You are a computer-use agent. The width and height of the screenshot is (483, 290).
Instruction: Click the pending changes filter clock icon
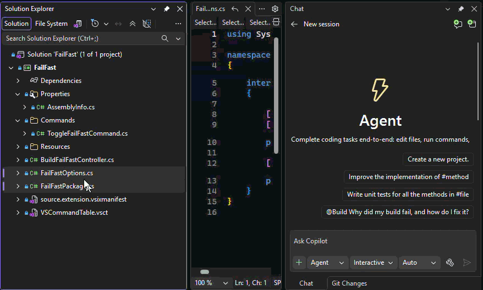point(95,24)
